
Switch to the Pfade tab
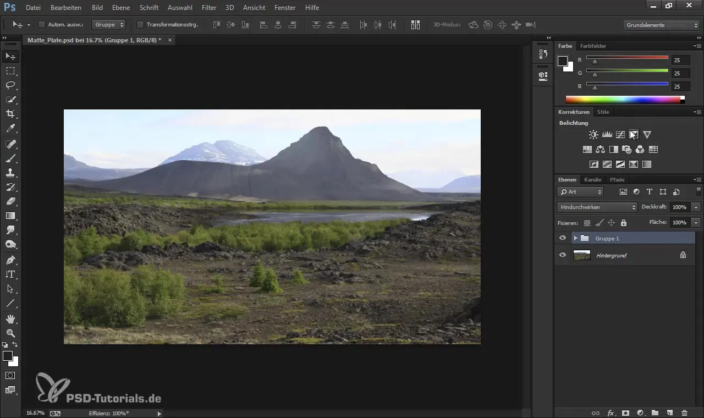617,179
